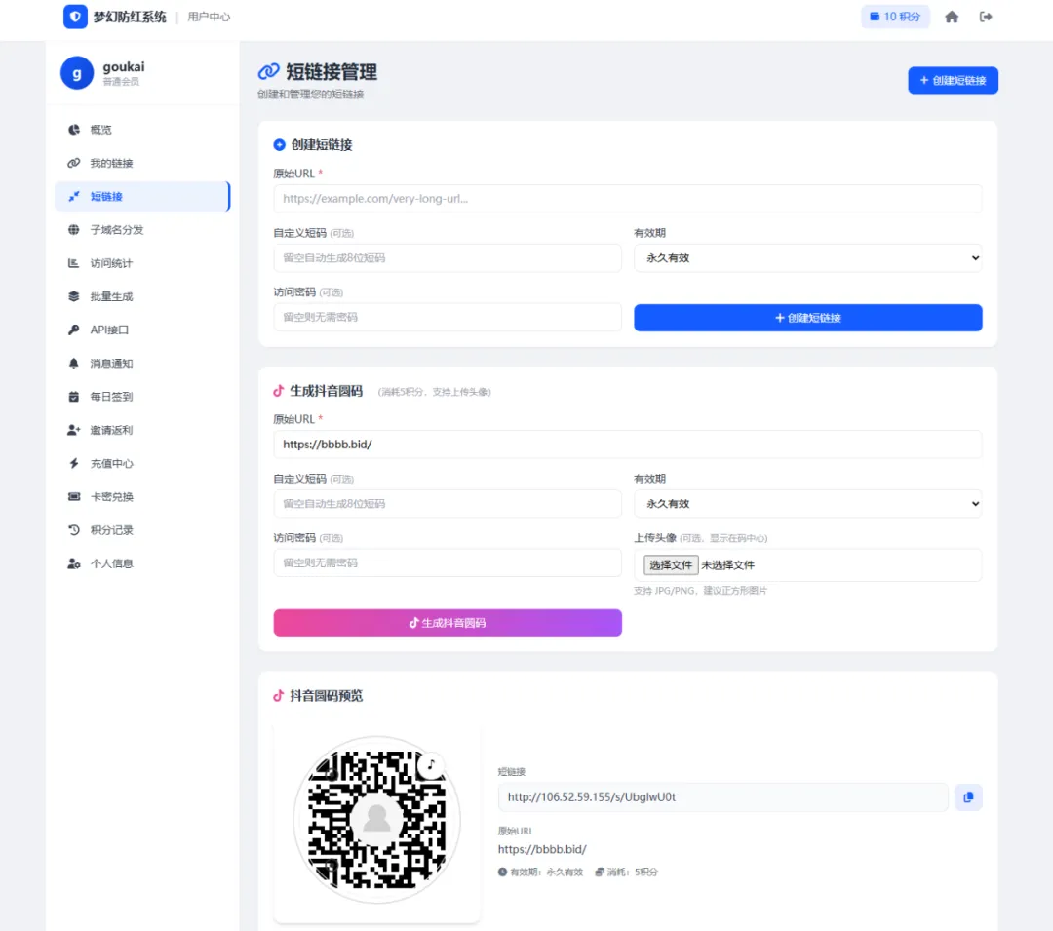Click the goukai username text
1053x931 pixels.
(x=124, y=66)
